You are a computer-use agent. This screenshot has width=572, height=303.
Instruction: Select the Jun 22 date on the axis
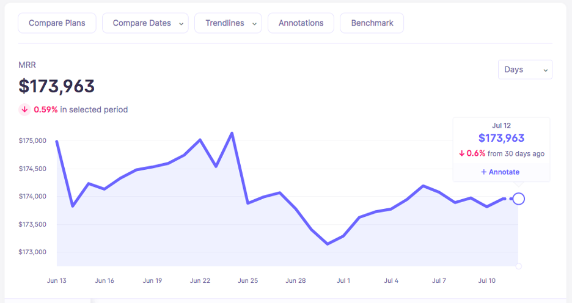click(200, 281)
